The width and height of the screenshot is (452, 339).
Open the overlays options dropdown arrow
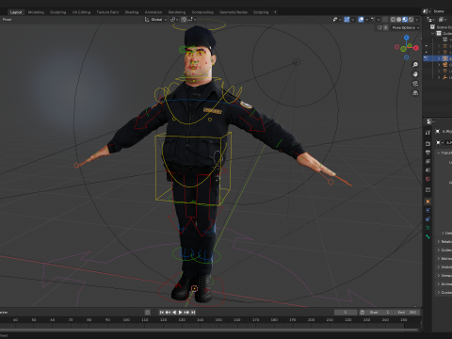[x=366, y=20]
